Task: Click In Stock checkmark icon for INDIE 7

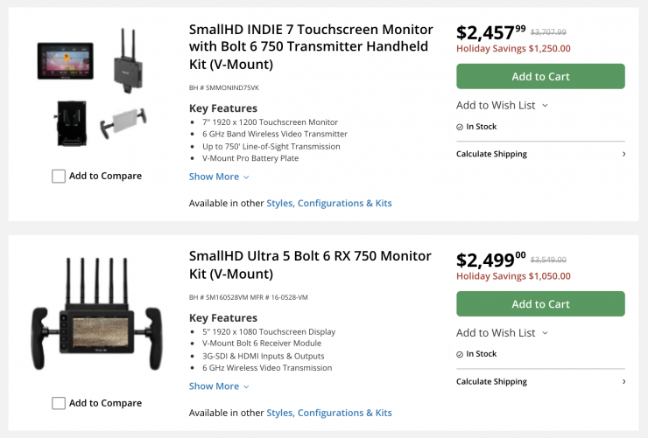Action: pos(460,127)
